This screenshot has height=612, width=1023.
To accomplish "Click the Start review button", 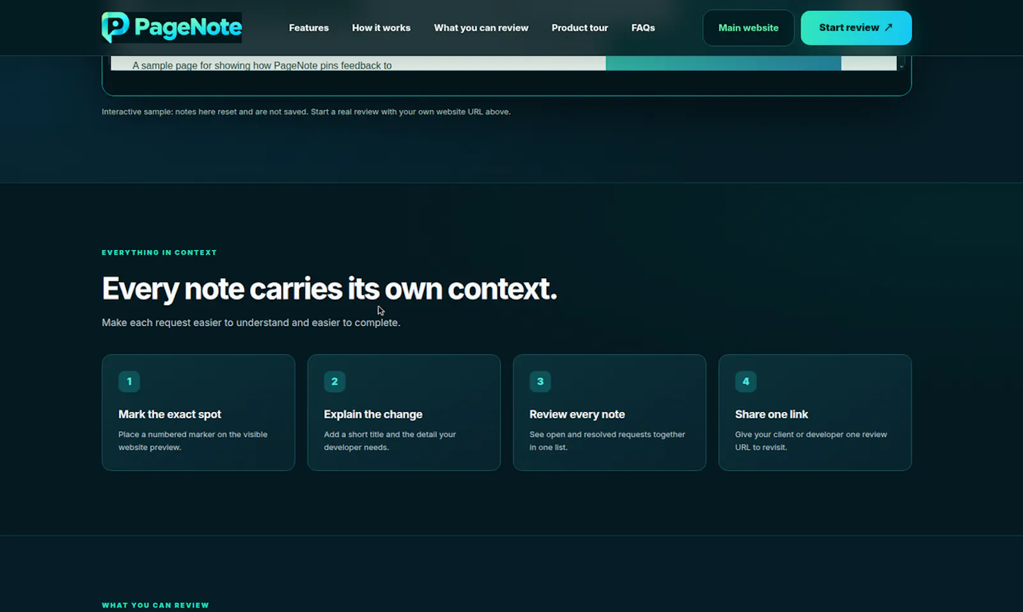I will [x=856, y=27].
